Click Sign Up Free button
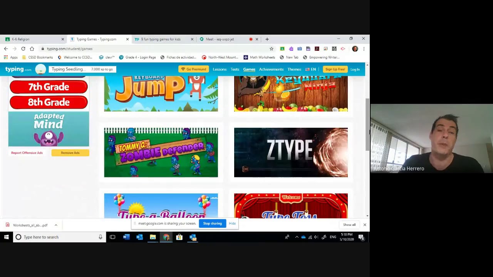 [335, 69]
